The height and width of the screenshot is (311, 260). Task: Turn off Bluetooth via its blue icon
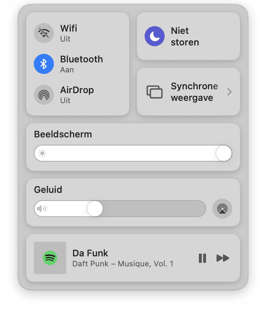point(44,64)
